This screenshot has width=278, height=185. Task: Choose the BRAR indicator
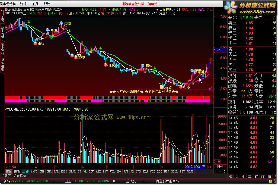pyautogui.click(x=72, y=171)
